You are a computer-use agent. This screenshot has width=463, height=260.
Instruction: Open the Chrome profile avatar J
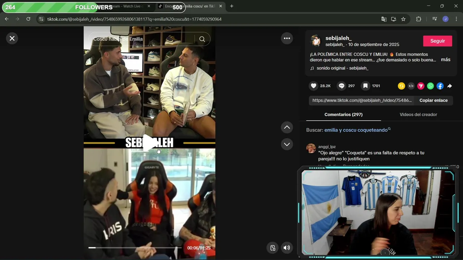click(x=445, y=19)
